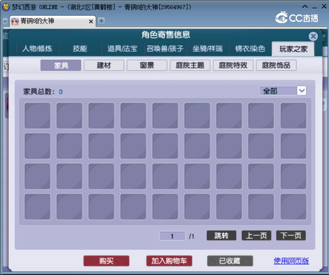Close the 青铜8的大神 tab

(91, 22)
